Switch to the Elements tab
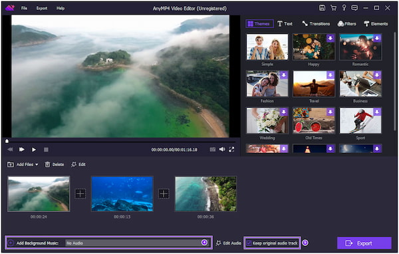399x254 pixels. click(376, 24)
